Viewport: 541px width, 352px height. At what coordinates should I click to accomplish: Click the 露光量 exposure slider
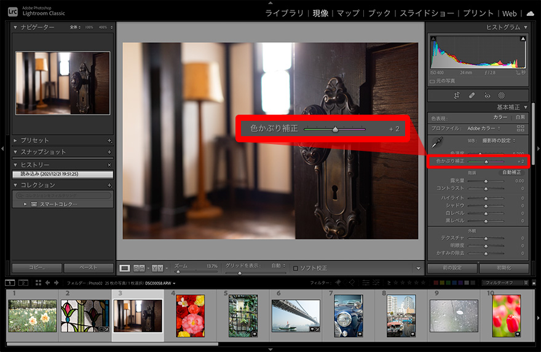coord(486,181)
